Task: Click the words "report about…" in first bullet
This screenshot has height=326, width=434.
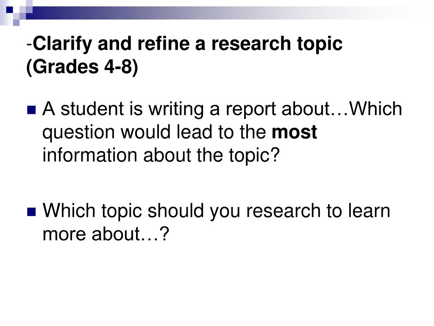Action: coord(287,109)
